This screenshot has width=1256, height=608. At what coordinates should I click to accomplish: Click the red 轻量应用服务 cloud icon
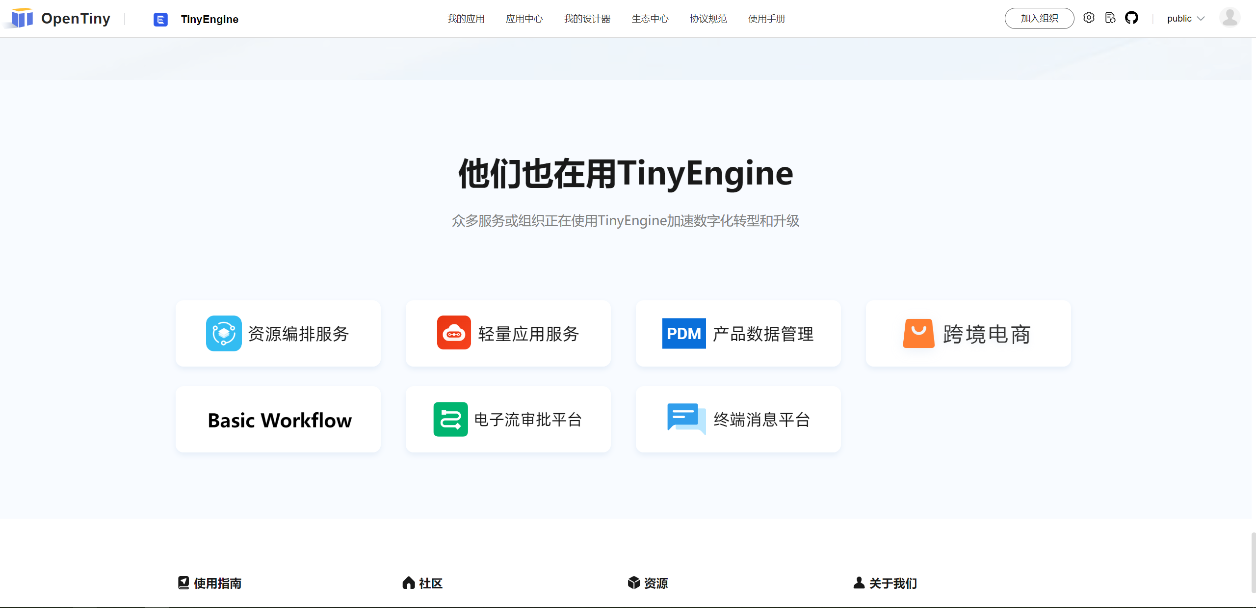[x=454, y=333]
